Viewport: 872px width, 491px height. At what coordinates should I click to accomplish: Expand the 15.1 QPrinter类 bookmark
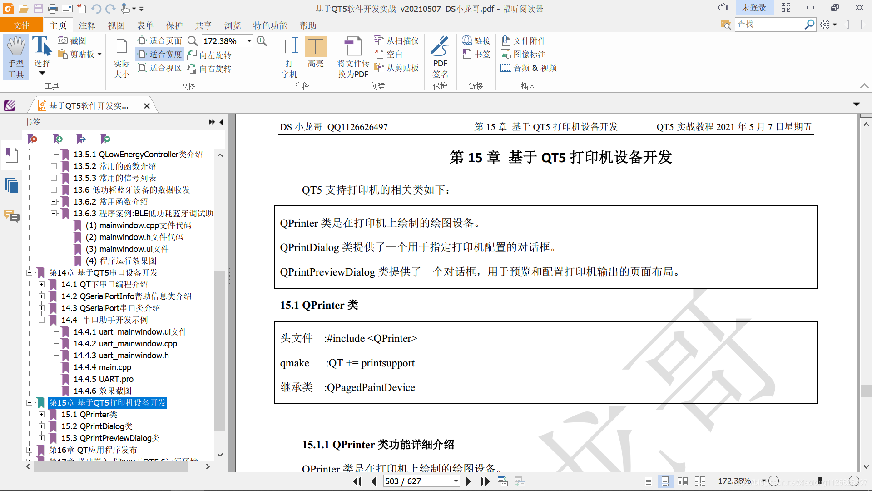pyautogui.click(x=41, y=414)
